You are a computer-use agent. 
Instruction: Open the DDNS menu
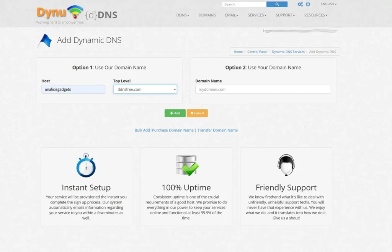(183, 15)
